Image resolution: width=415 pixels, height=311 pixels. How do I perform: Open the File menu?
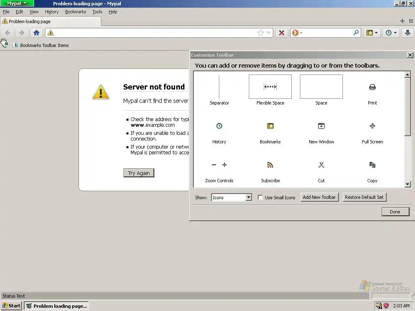[x=6, y=12]
